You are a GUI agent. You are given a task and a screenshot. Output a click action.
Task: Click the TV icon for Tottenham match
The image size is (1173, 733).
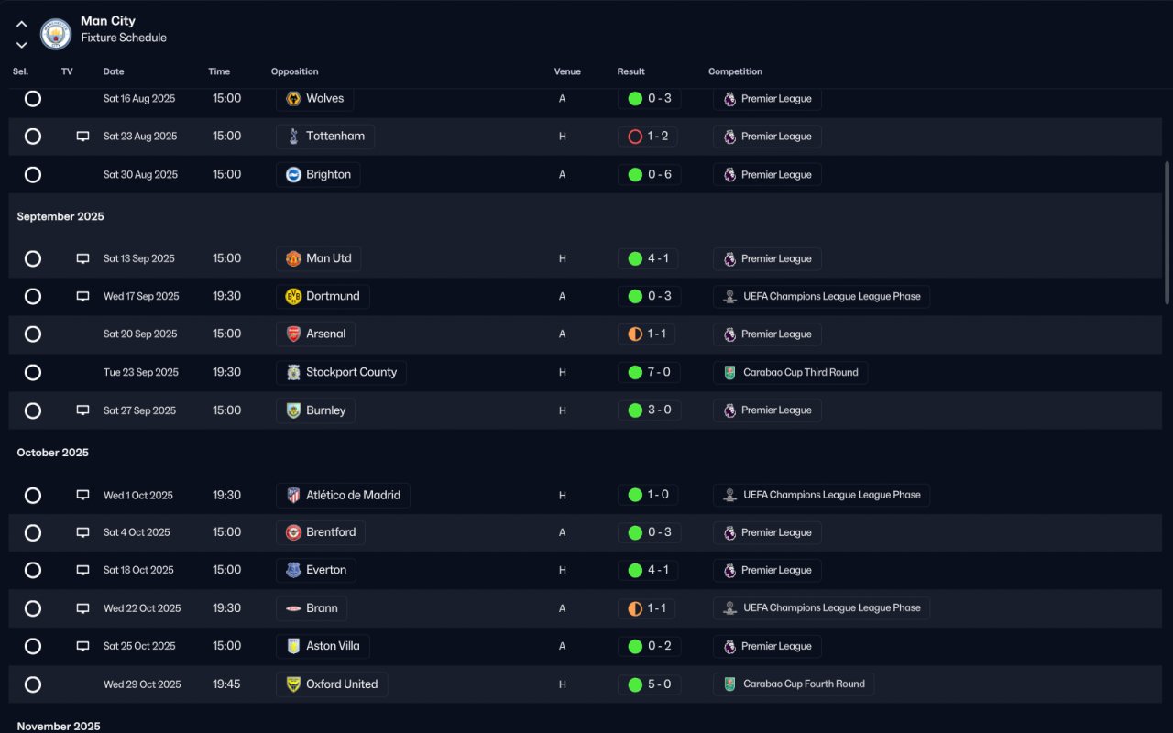(x=82, y=137)
